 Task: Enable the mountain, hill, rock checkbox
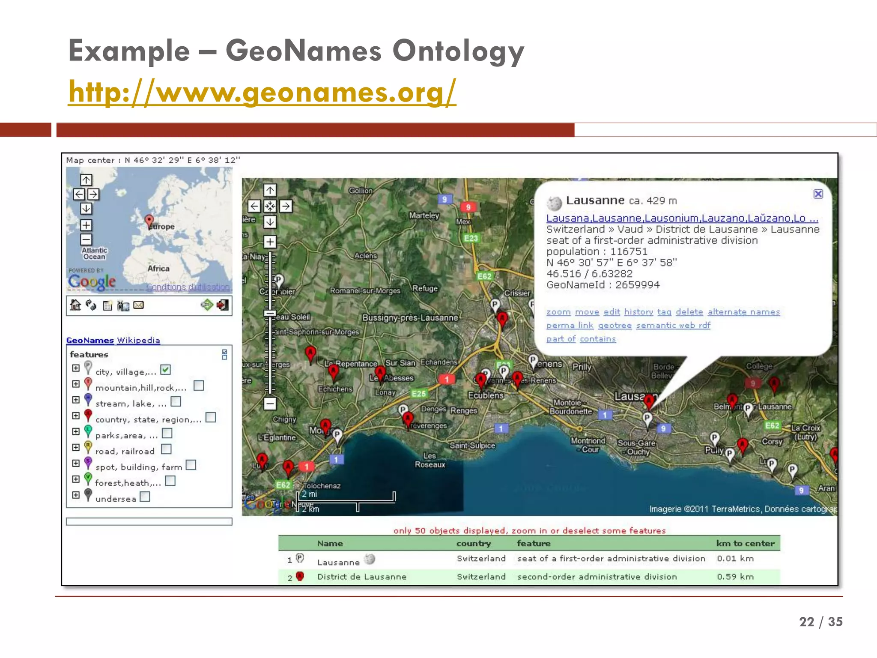tap(199, 386)
